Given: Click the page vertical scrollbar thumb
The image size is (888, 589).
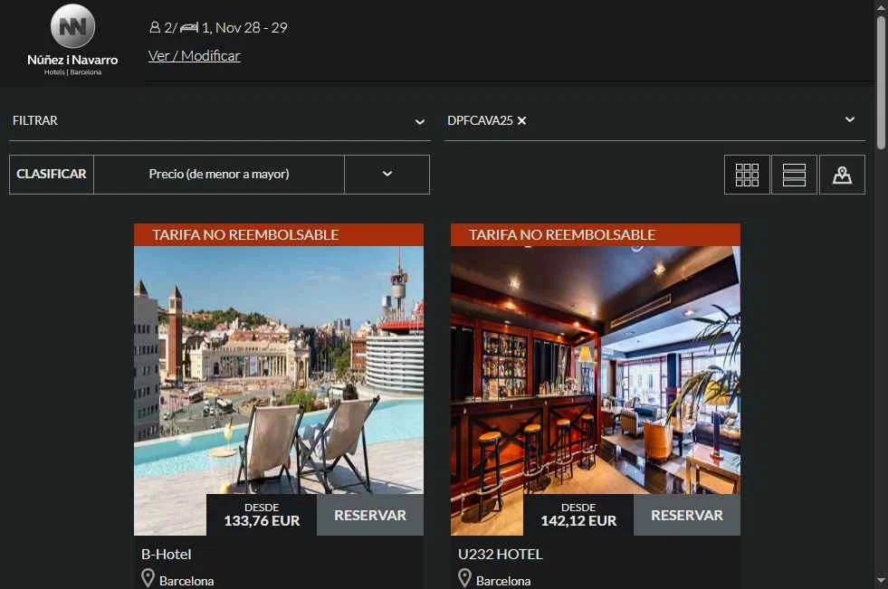Looking at the screenshot, I should point(881,82).
